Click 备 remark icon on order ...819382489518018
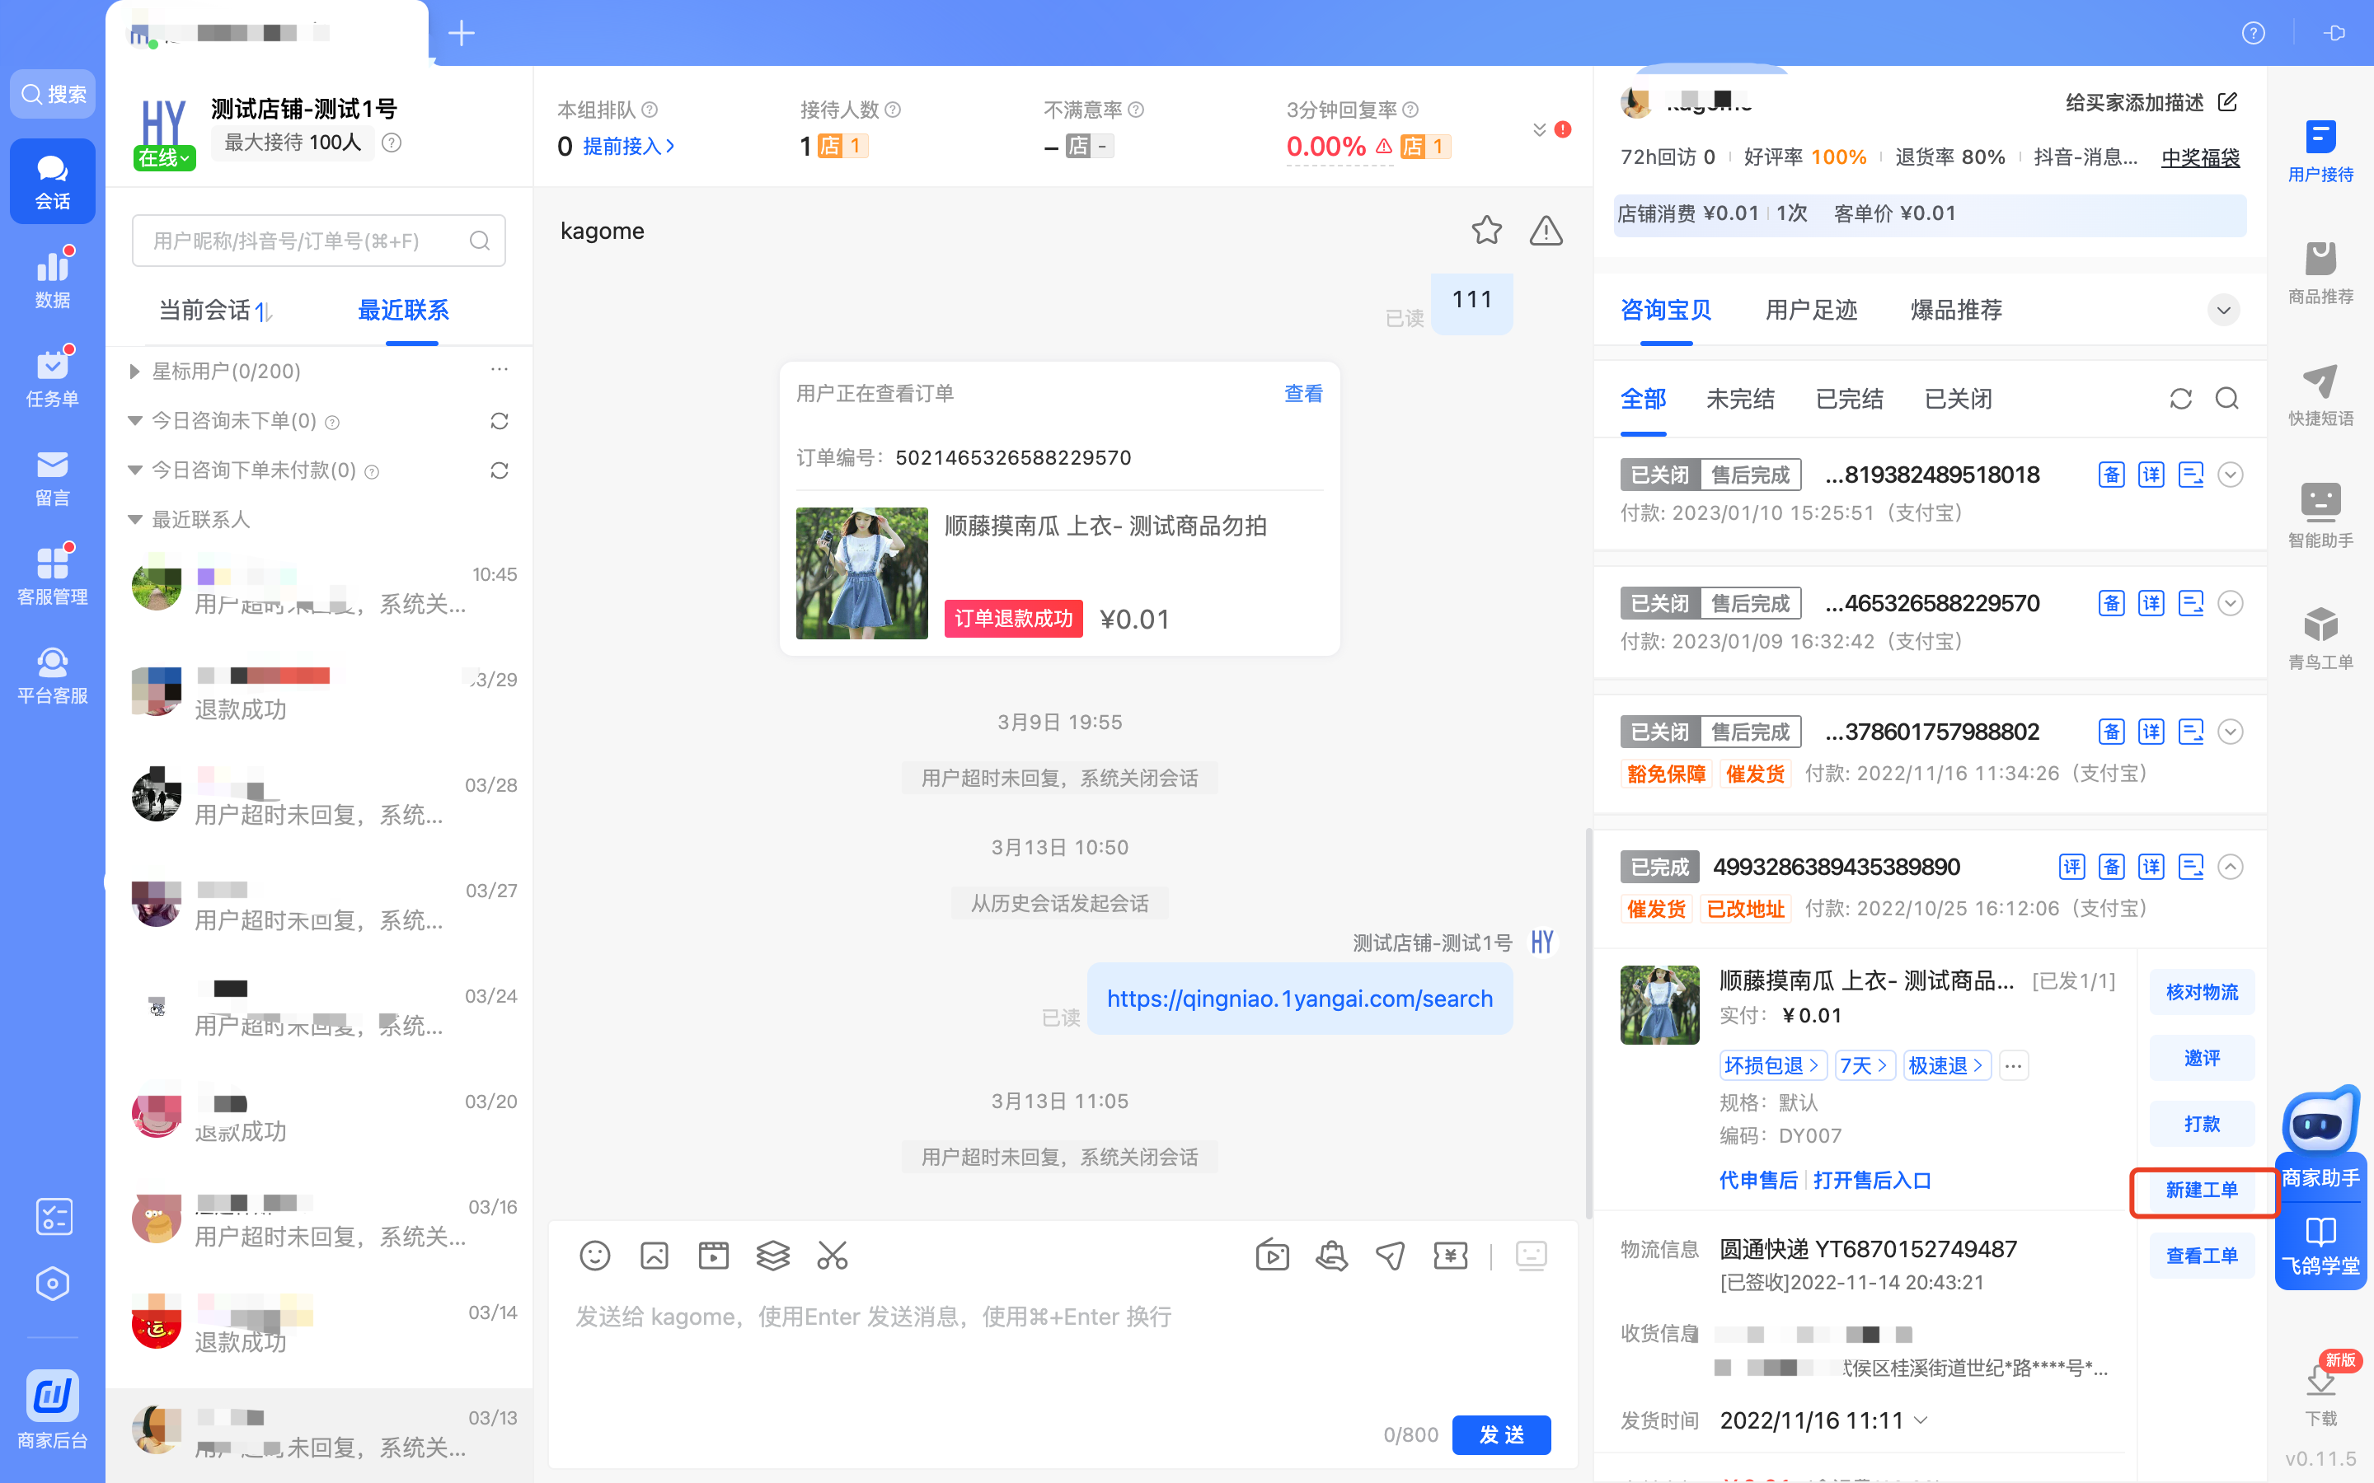Screen dimensions: 2374x1483 pyautogui.click(x=2111, y=475)
